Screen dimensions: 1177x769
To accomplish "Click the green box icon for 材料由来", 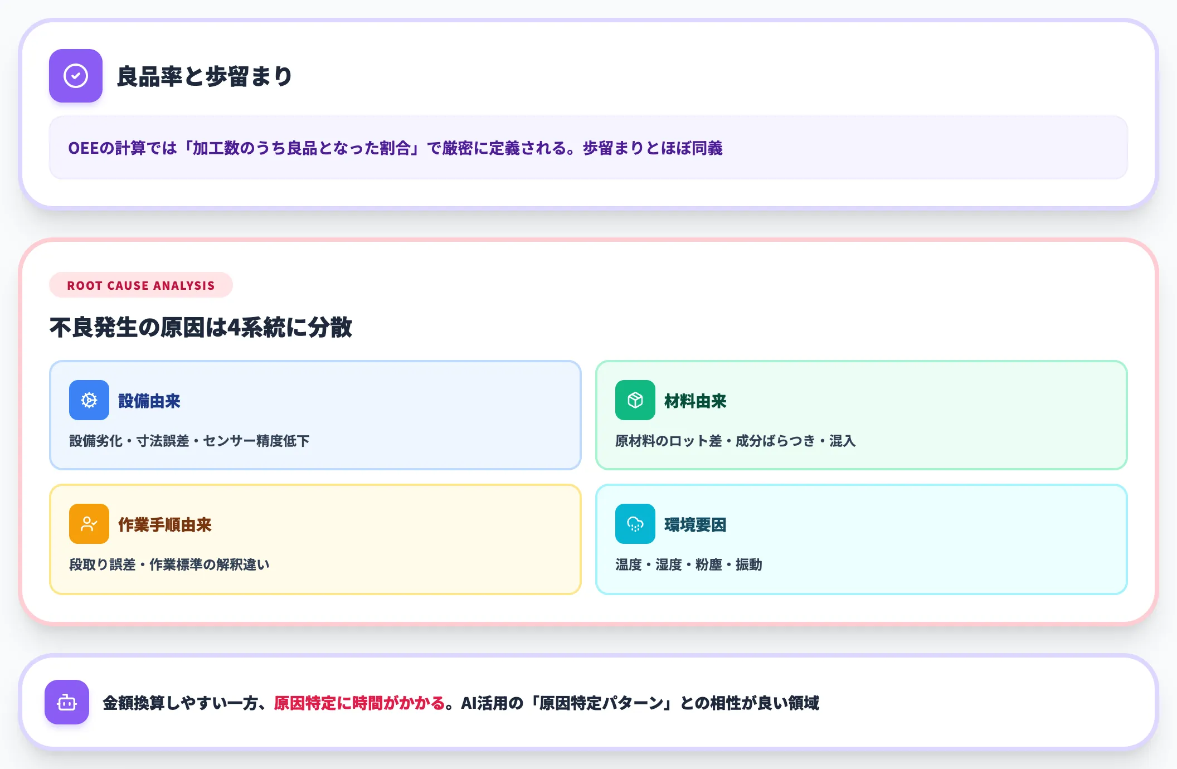I will click(635, 400).
